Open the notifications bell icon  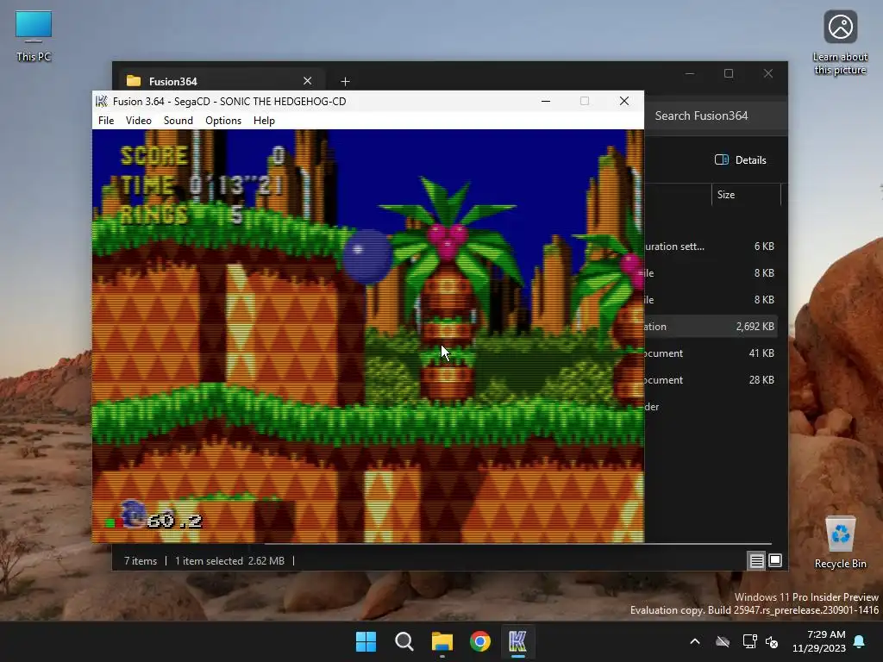pos(860,641)
